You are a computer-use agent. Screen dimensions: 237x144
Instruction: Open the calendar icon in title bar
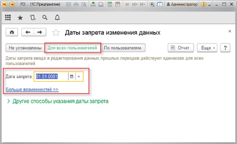[117, 4]
